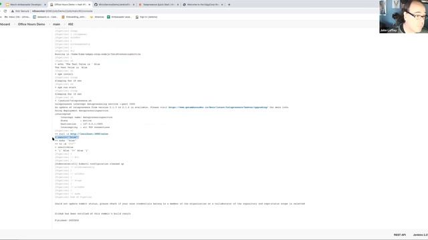Image resolution: width=428 pixels, height=240 pixels.
Task: Go to the main branch breadcrumb
Action: [x=56, y=24]
